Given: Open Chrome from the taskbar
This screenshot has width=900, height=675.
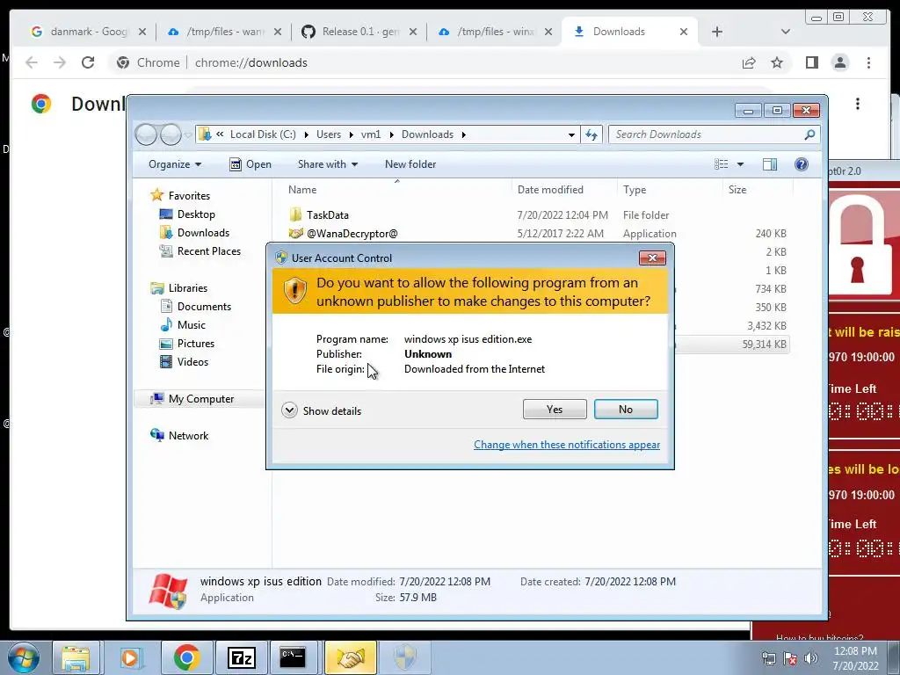Looking at the screenshot, I should click(x=186, y=657).
